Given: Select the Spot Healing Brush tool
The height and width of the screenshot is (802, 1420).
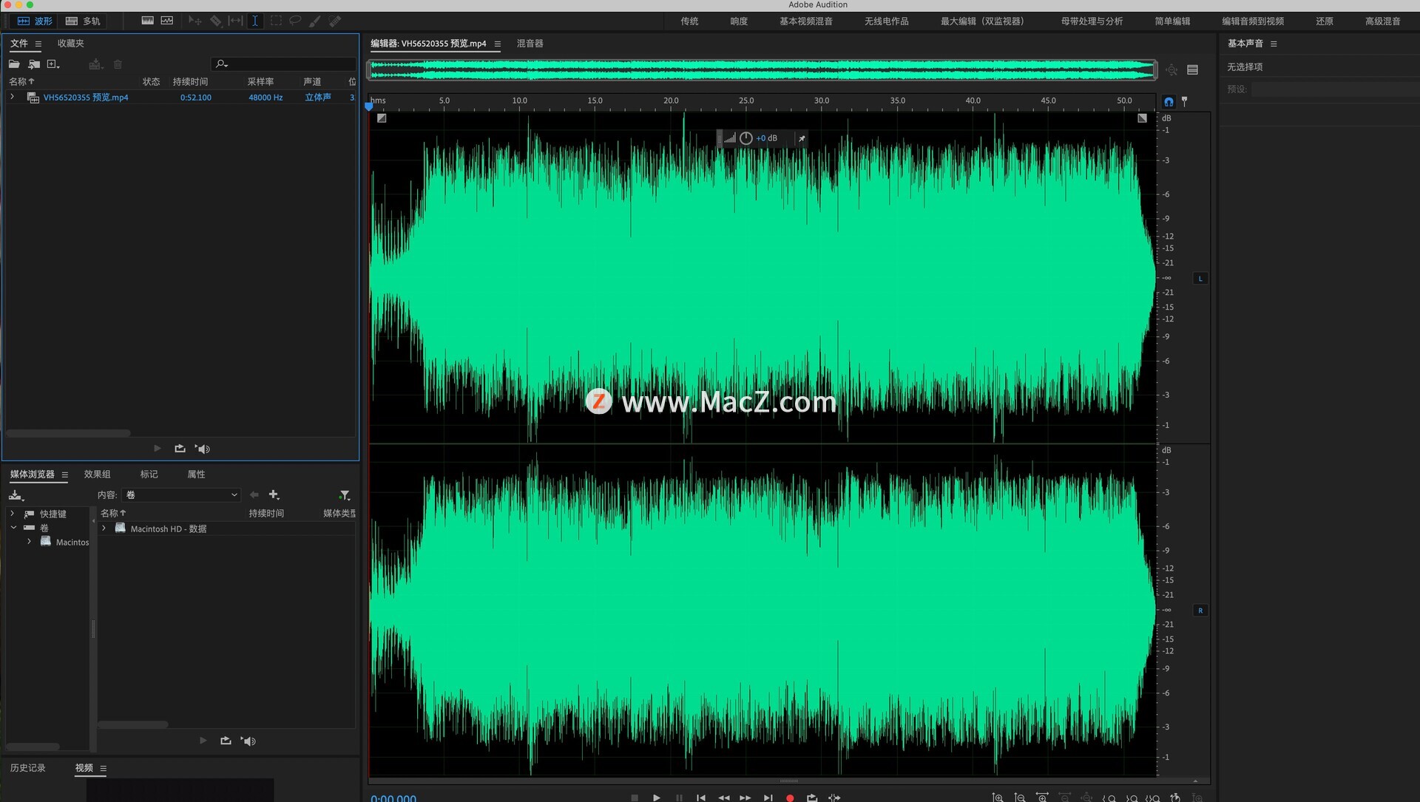Looking at the screenshot, I should 335,21.
